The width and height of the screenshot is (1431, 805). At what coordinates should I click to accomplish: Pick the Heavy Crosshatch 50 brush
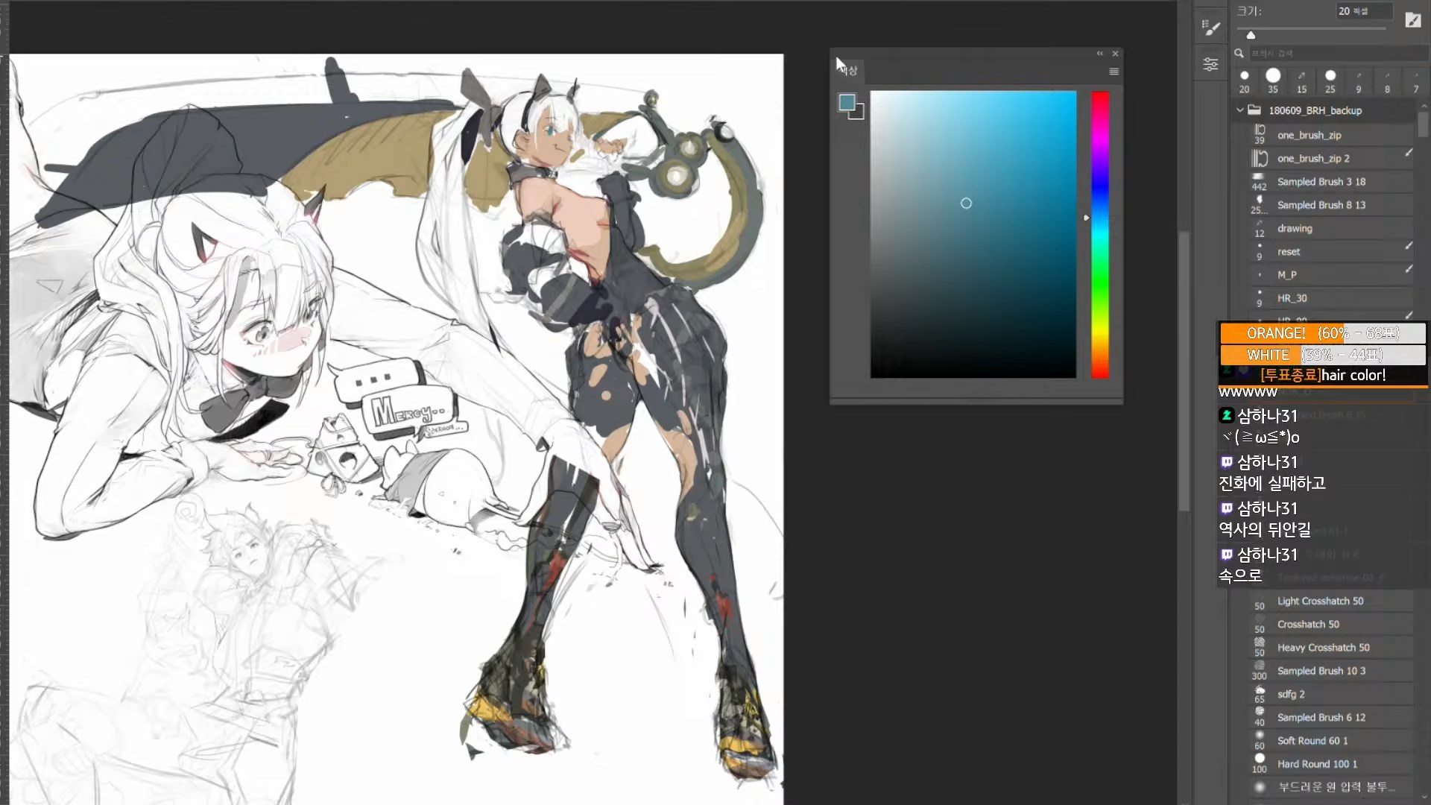1323,648
